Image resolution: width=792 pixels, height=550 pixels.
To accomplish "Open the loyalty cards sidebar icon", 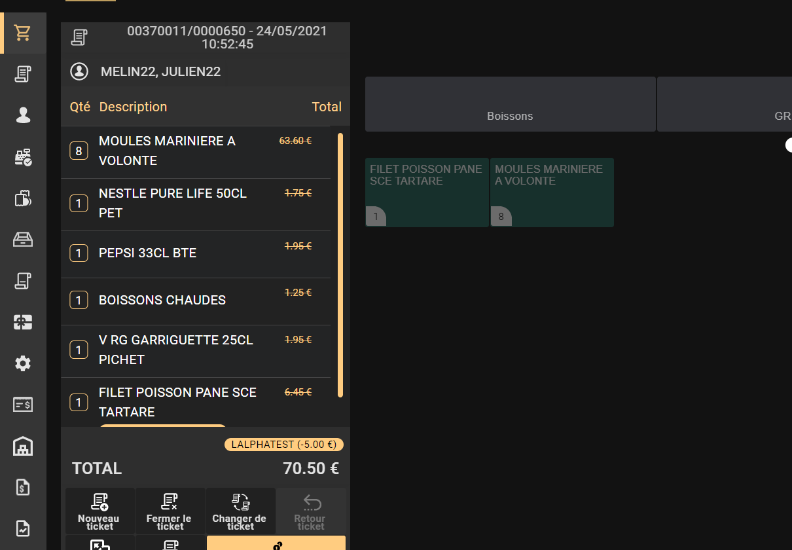I will click(23, 198).
